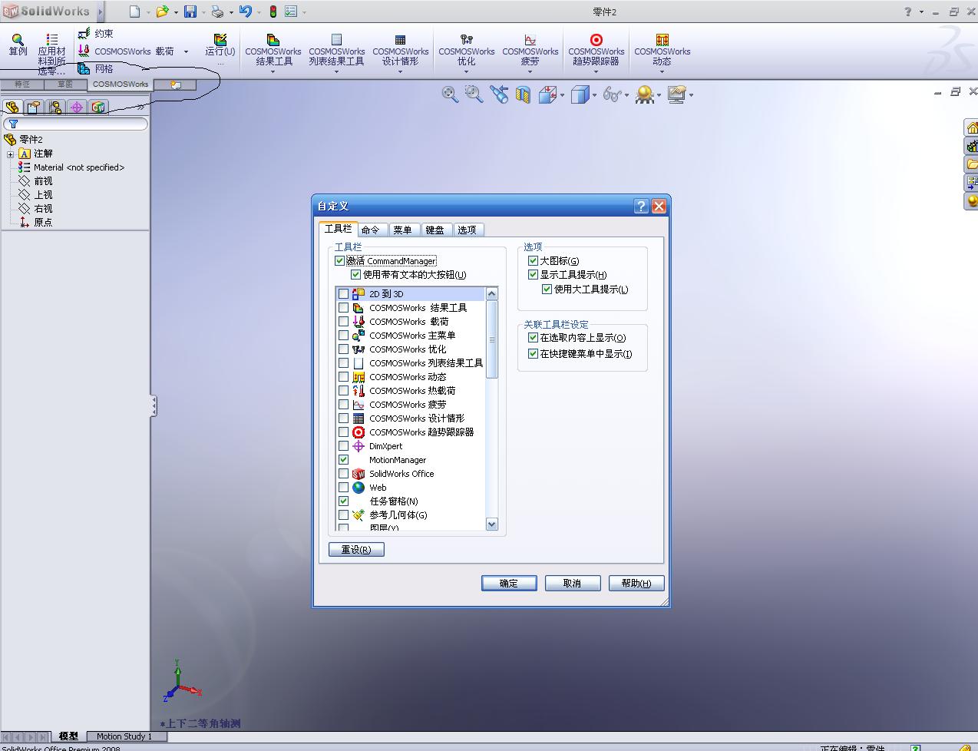
Task: Click the View Settings monitor icon
Action: (x=677, y=94)
